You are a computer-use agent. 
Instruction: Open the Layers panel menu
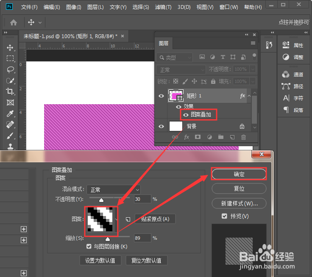pos(253,43)
